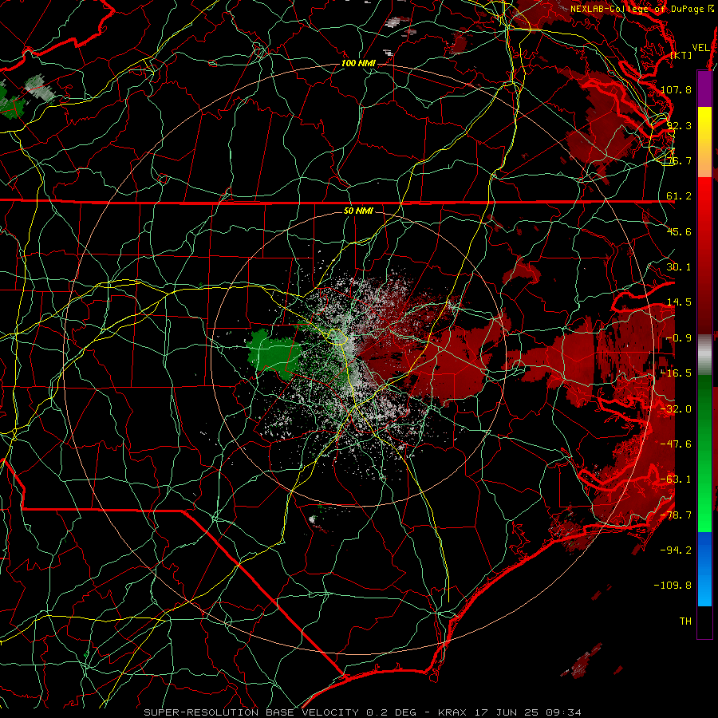This screenshot has height=718, width=718.
Task: Select the 14.5 velocity scale value
Action: [x=679, y=302]
